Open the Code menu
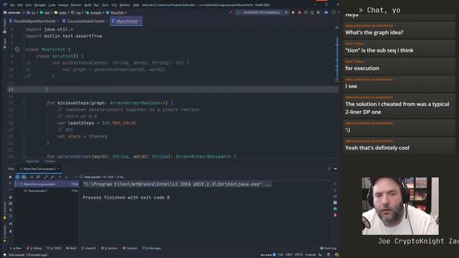The image size is (459, 258). click(x=52, y=5)
